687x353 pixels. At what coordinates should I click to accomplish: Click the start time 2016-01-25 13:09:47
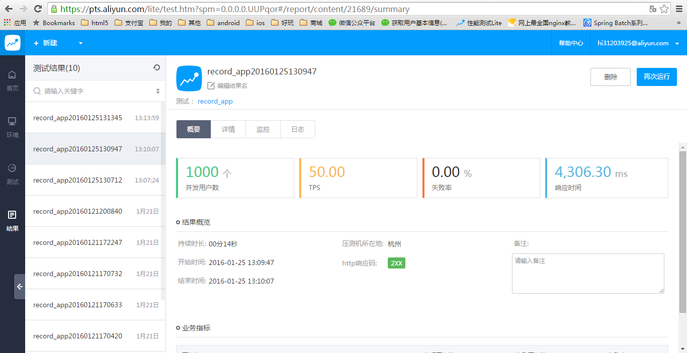[x=241, y=262]
